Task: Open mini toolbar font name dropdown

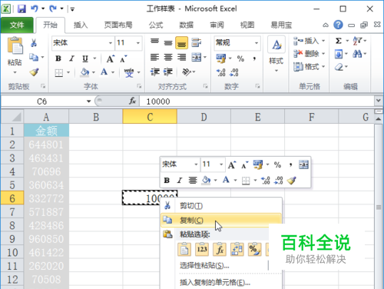Action: point(196,164)
